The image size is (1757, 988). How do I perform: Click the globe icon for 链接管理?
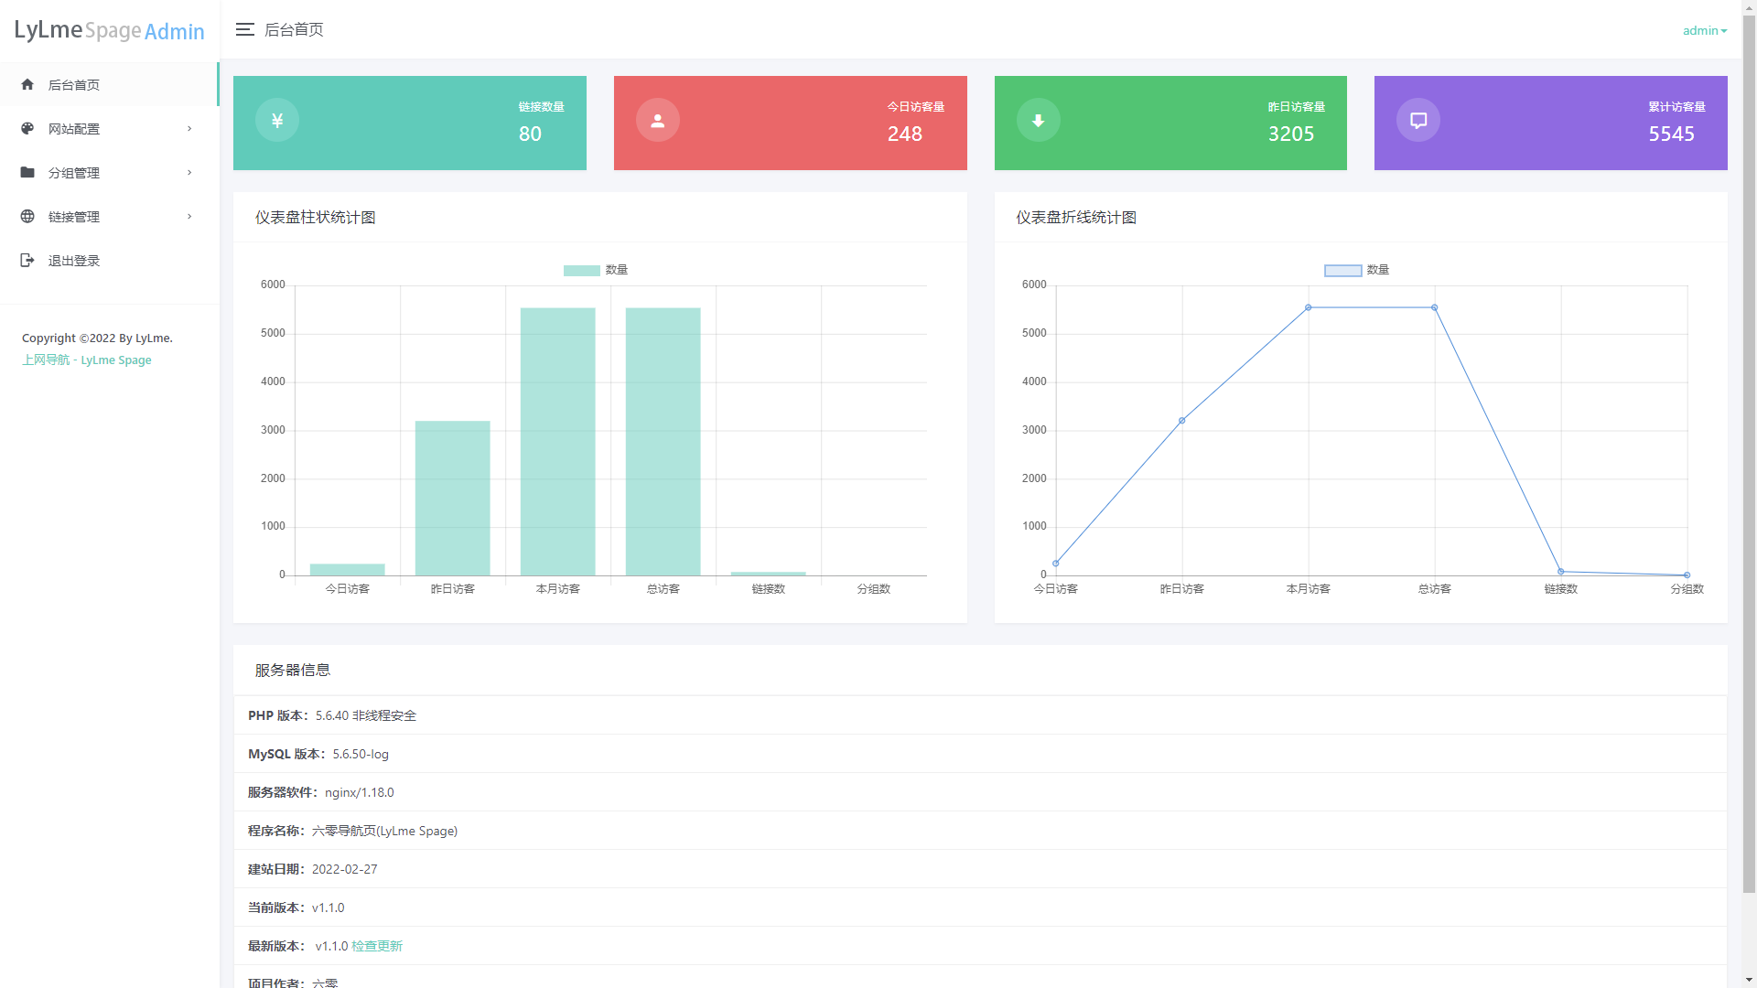(x=27, y=217)
